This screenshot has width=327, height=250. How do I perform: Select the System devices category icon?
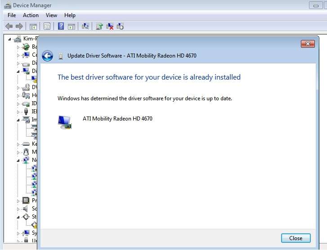(x=26, y=233)
